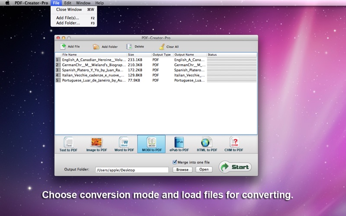Click the Output Type column header
Image resolution: width=346 pixels, height=216 pixels.
pos(163,54)
